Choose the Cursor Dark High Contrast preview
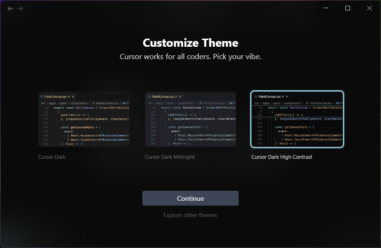 (297, 119)
